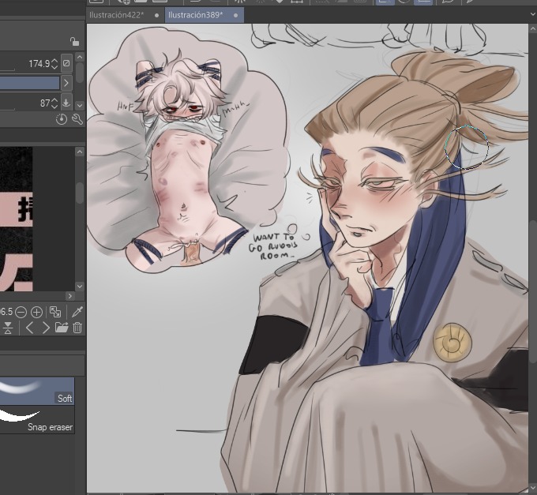Close the Ilustración389 tab via its dot
537x495 pixels.
[235, 16]
